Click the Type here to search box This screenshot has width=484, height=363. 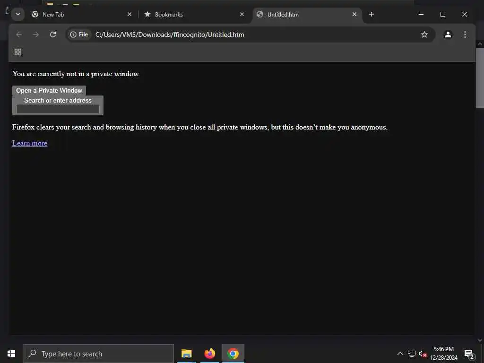pos(98,354)
